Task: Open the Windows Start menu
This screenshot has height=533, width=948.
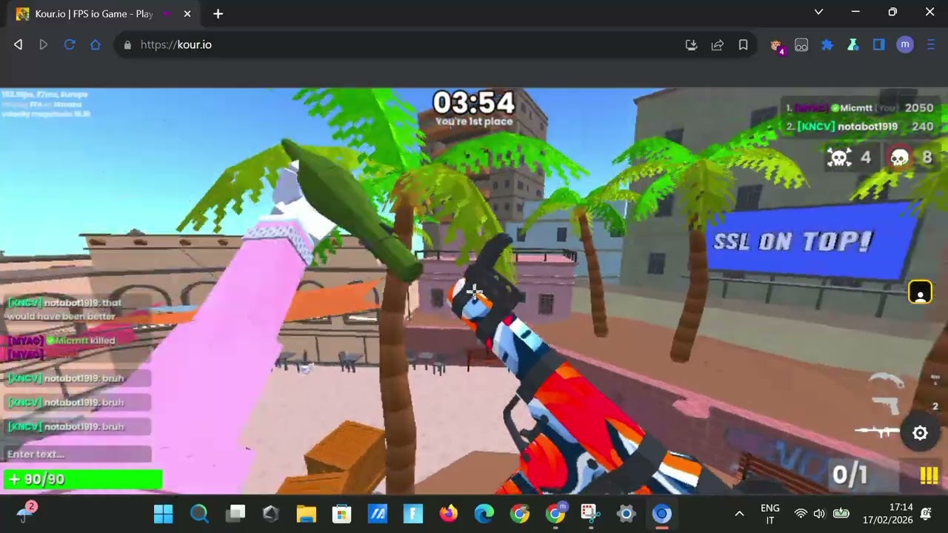Action: coord(164,514)
